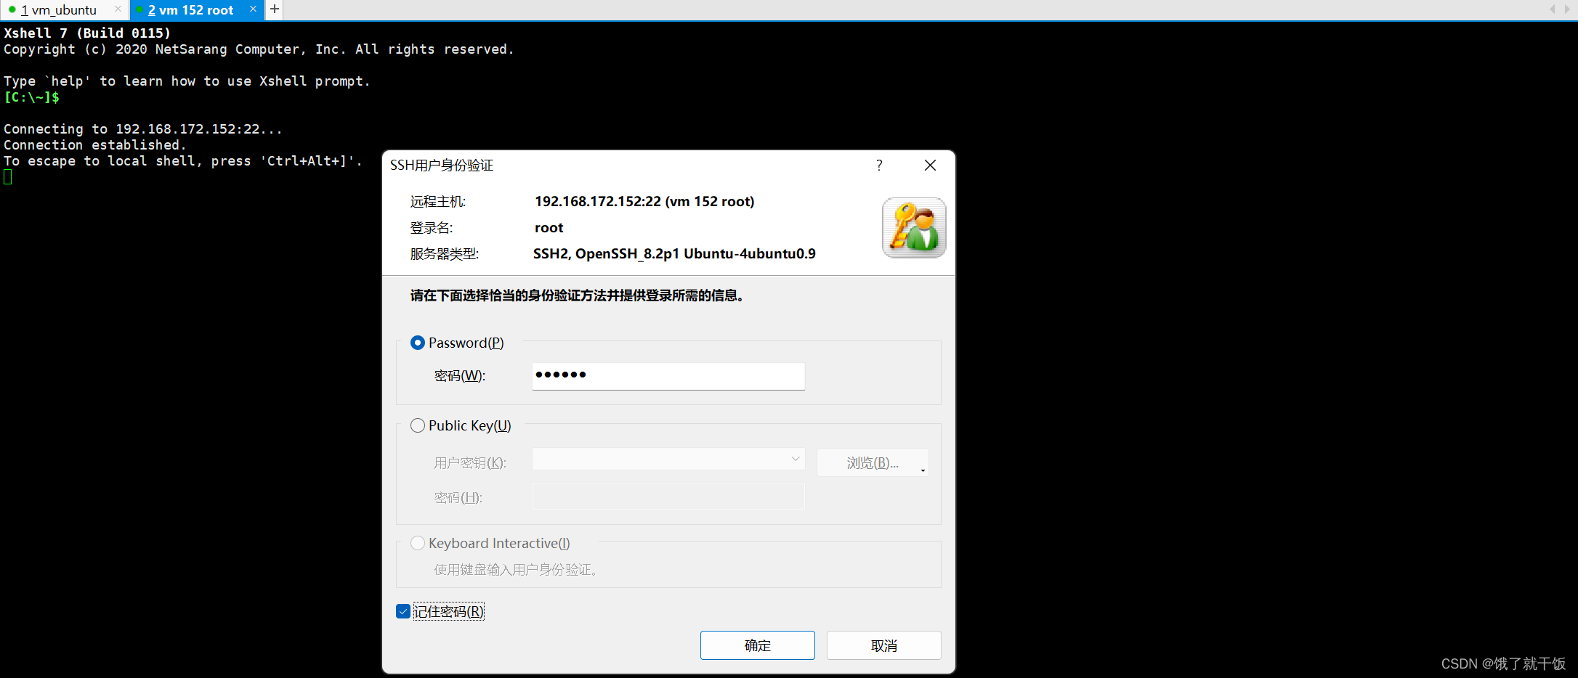Click the login name value root
The width and height of the screenshot is (1578, 678).
point(549,228)
